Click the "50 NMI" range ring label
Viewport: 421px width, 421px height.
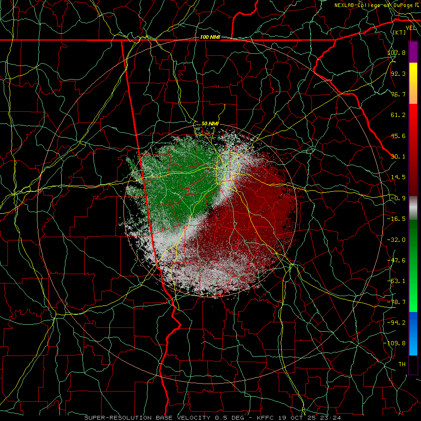point(210,124)
